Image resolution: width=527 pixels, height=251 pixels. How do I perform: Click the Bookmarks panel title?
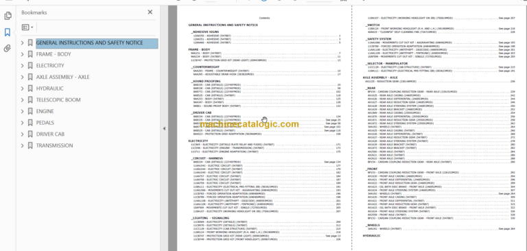coord(34,12)
